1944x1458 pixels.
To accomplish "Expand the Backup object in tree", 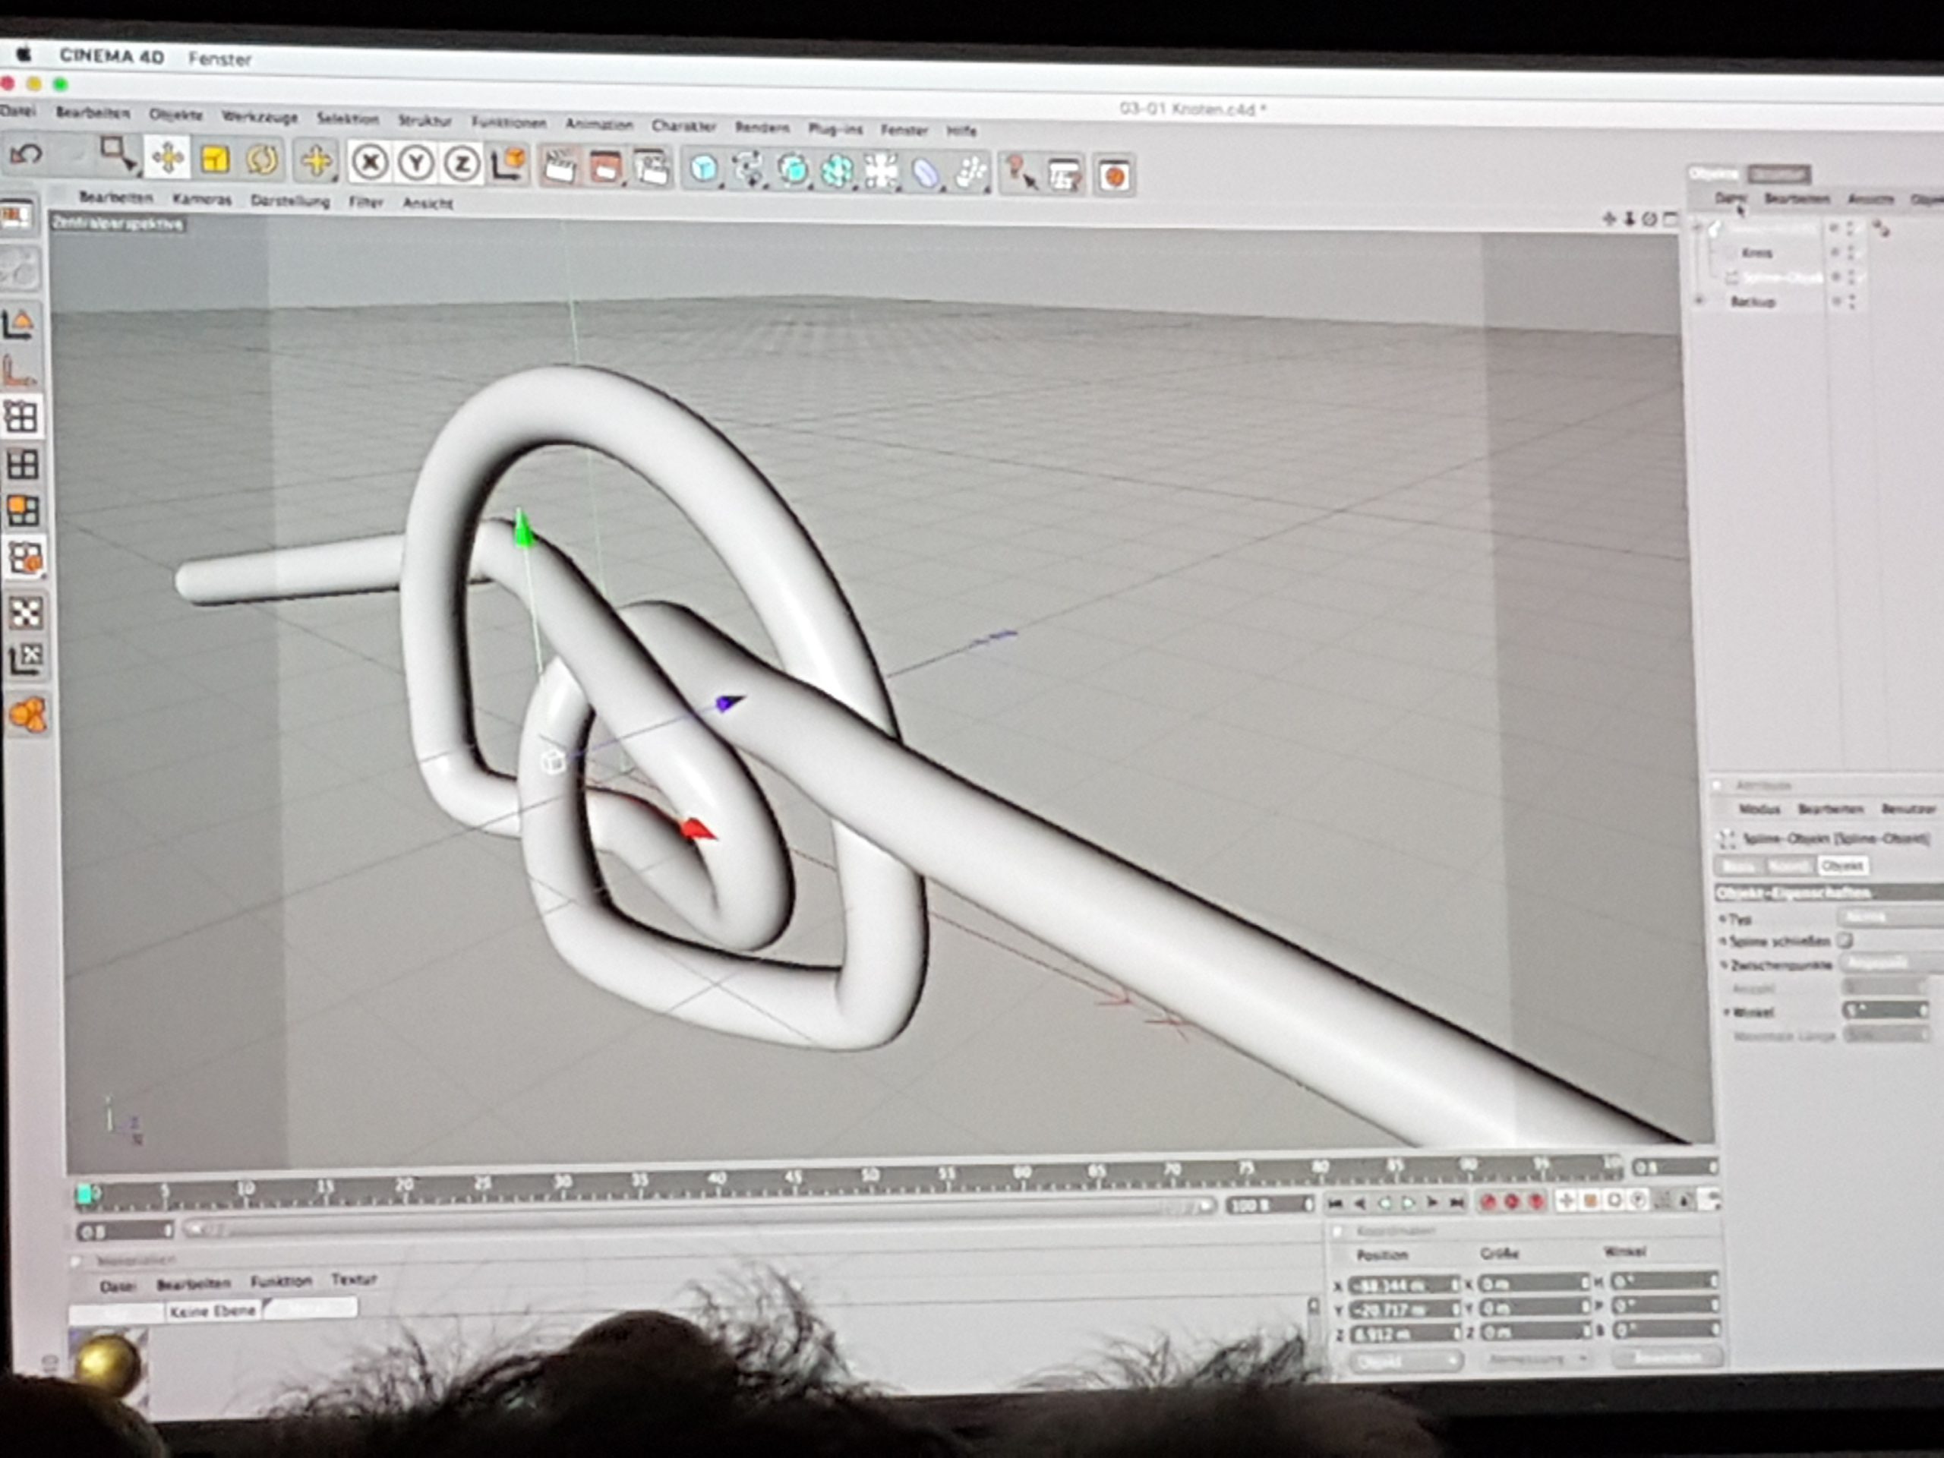I will pos(1699,301).
